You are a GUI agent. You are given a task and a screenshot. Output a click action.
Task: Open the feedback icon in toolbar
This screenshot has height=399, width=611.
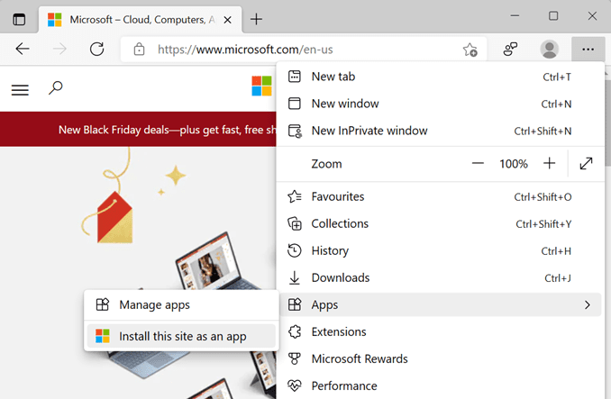coord(510,49)
